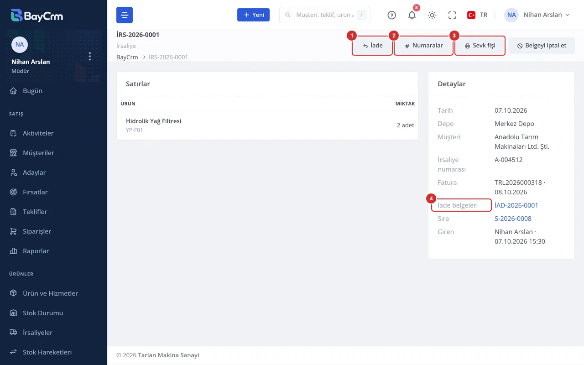Screen dimensions: 584x365
Task: Click the Hidrolik Yağ Filtresi product row
Action: (267, 125)
